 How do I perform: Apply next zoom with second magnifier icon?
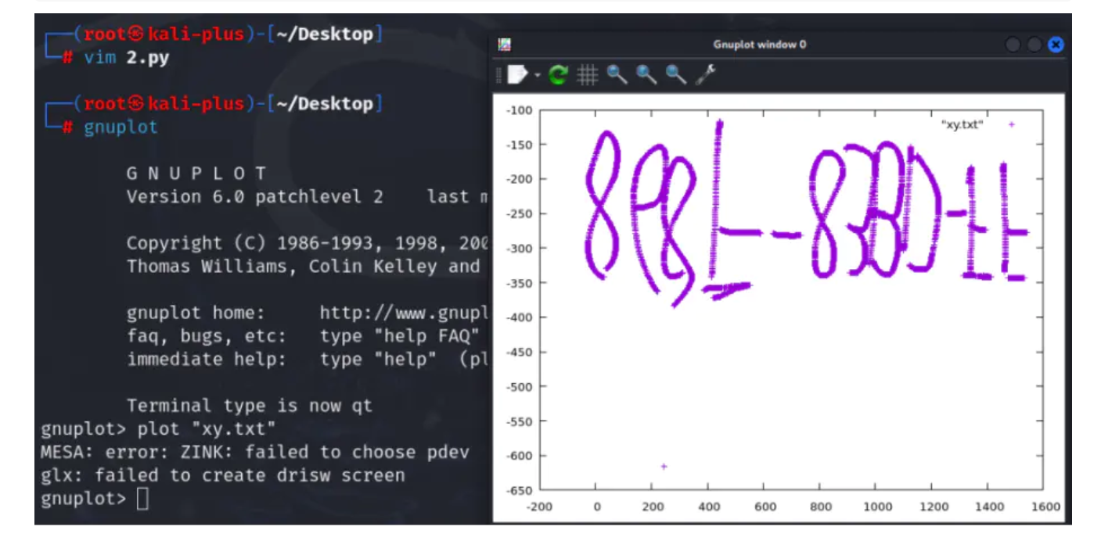click(x=646, y=75)
